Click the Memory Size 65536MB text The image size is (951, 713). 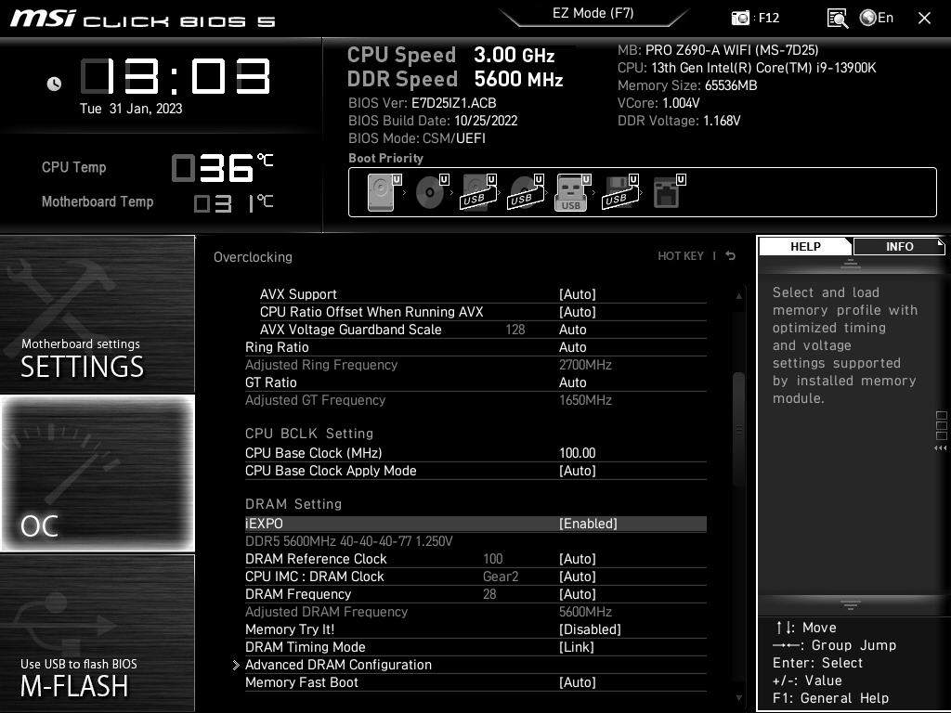(x=687, y=85)
